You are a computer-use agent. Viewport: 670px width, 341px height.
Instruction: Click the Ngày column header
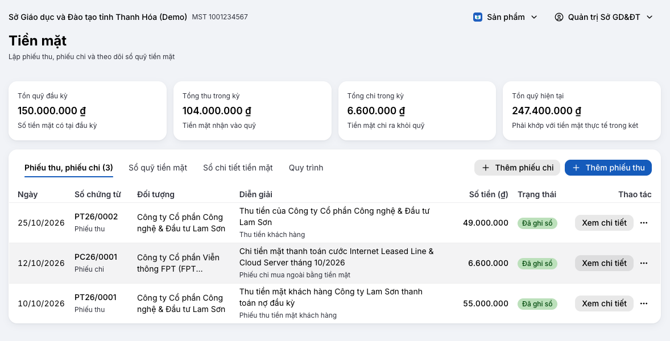[x=28, y=194]
